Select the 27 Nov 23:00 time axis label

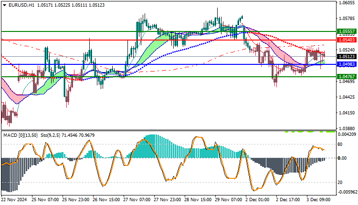pyautogui.click(x=168, y=200)
